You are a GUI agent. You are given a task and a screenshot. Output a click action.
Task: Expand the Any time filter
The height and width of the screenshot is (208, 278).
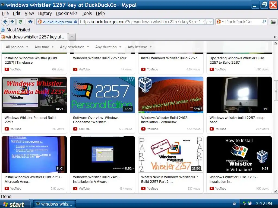click(44, 47)
